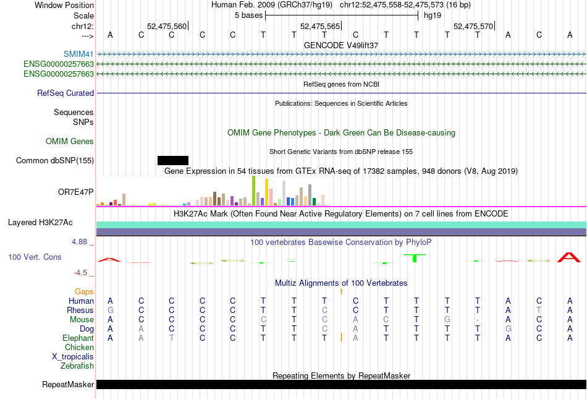Click the black dbSNP variant block

click(x=173, y=160)
